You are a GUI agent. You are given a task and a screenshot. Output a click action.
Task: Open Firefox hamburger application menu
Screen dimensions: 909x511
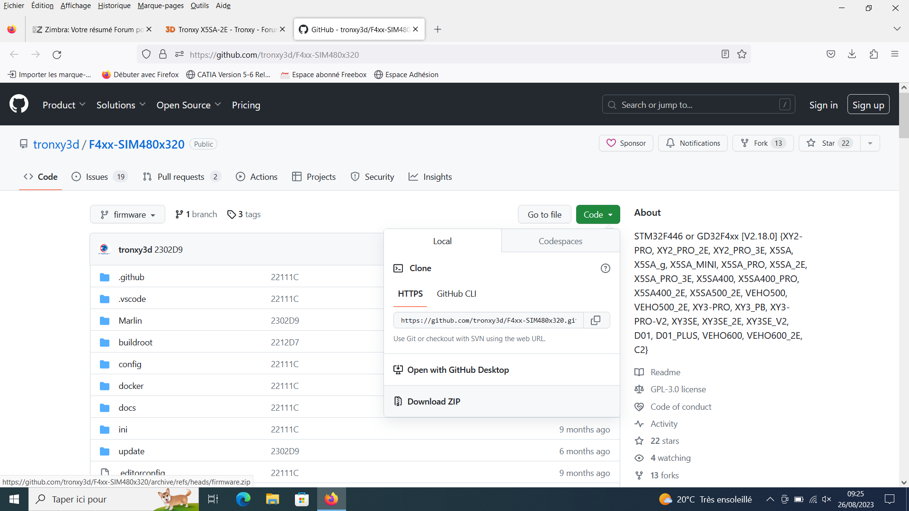click(x=895, y=54)
